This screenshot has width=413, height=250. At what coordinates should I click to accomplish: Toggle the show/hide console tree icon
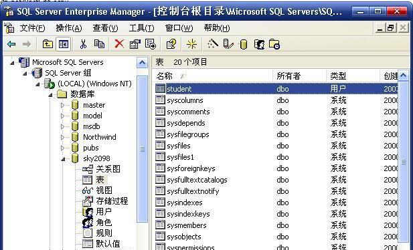tap(64, 44)
